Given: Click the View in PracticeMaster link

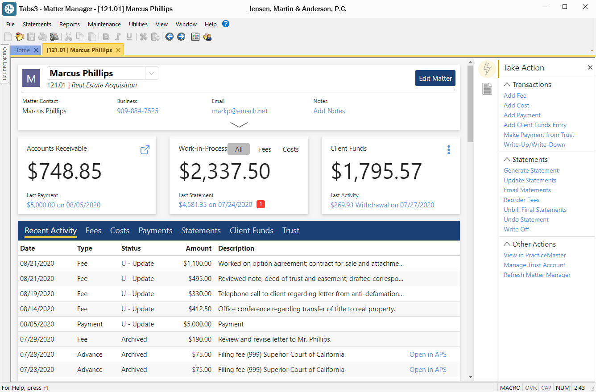Looking at the screenshot, I should (535, 255).
